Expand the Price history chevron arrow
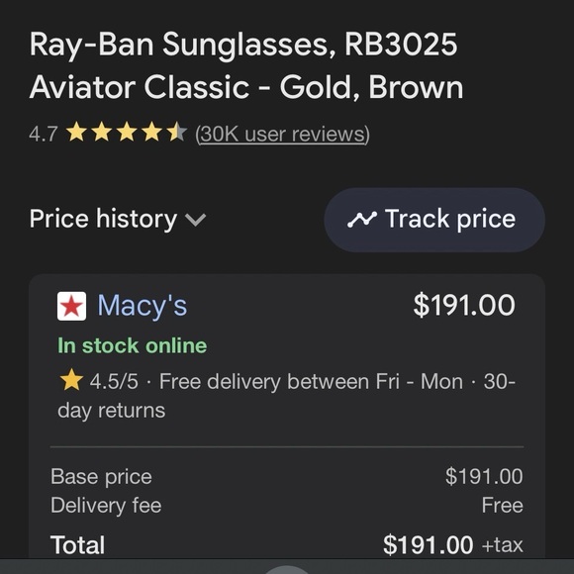This screenshot has height=574, width=574. pyautogui.click(x=196, y=220)
